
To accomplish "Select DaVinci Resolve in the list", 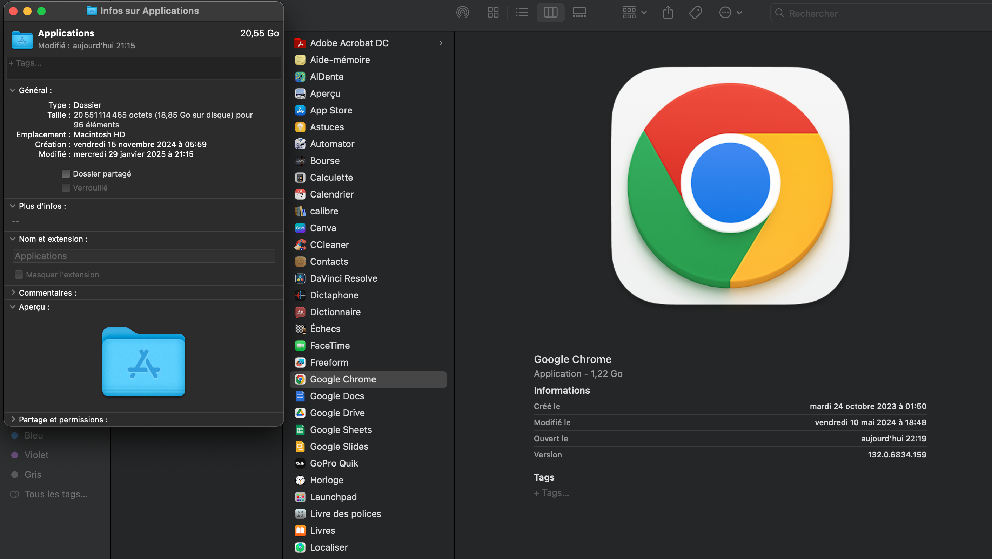I will click(343, 278).
